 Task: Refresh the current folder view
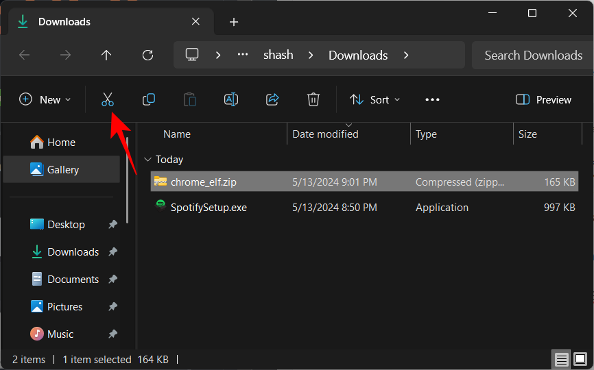[x=147, y=56]
